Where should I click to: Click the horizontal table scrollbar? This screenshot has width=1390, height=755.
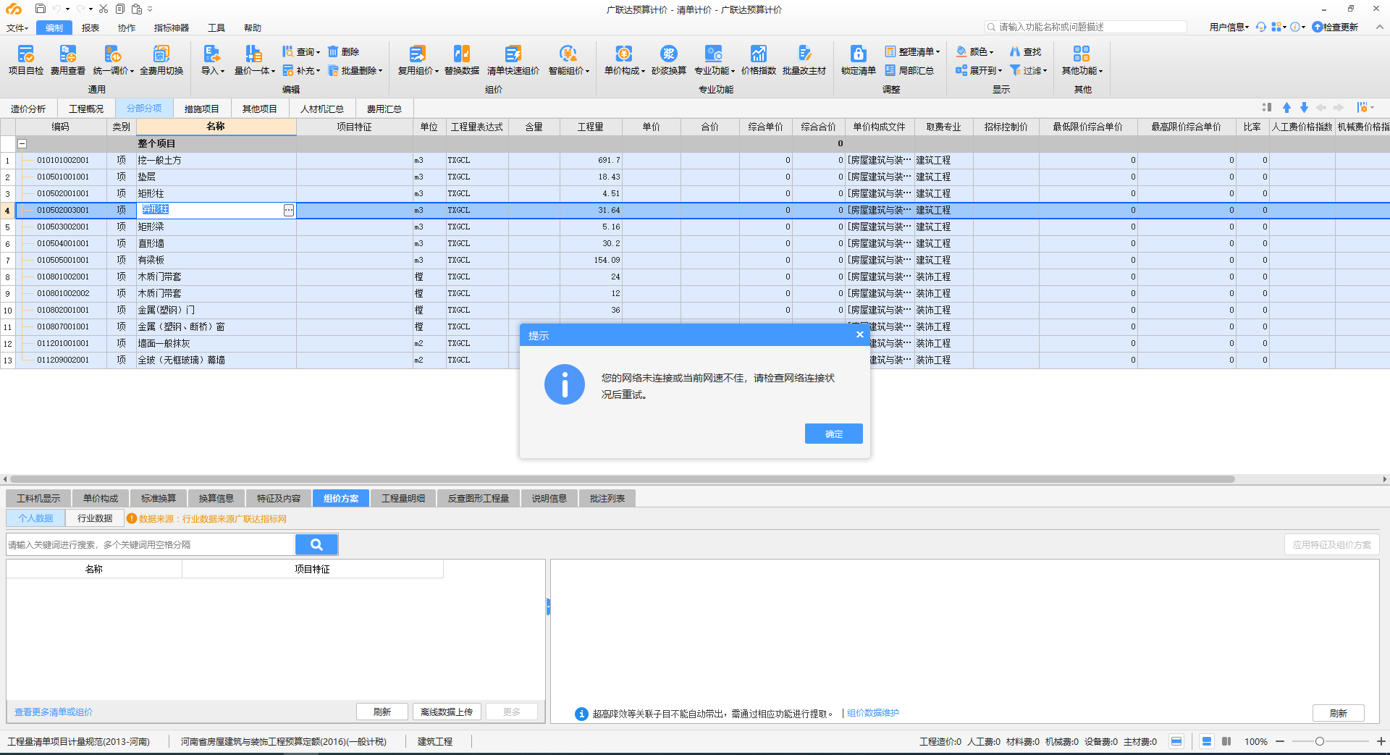click(x=623, y=479)
